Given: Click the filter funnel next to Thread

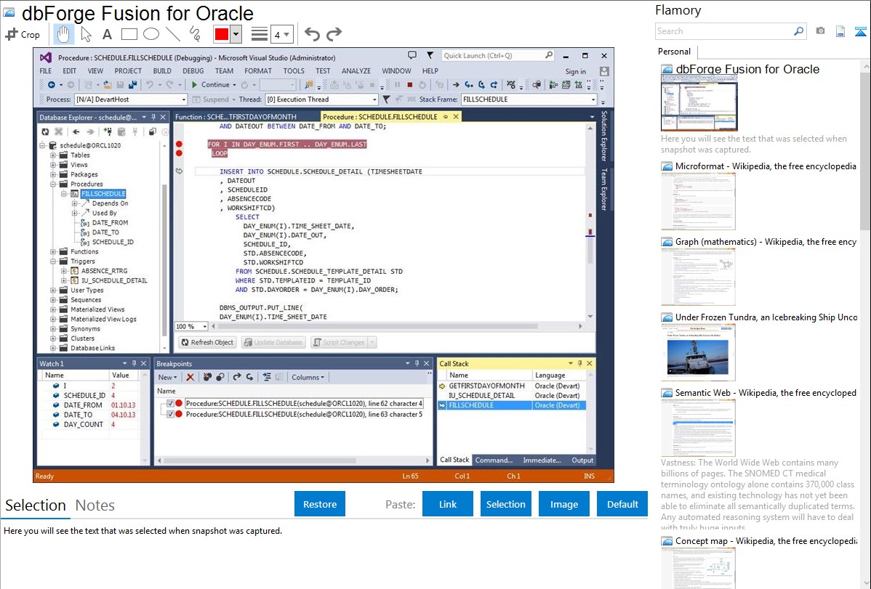Looking at the screenshot, I should click(386, 99).
